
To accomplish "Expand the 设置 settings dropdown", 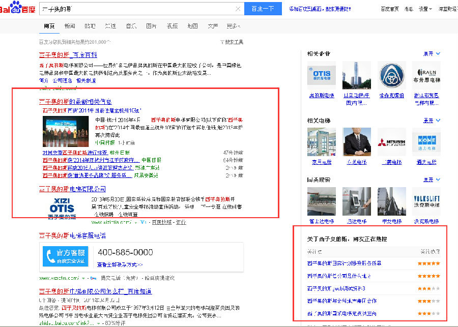I will click(425, 9).
